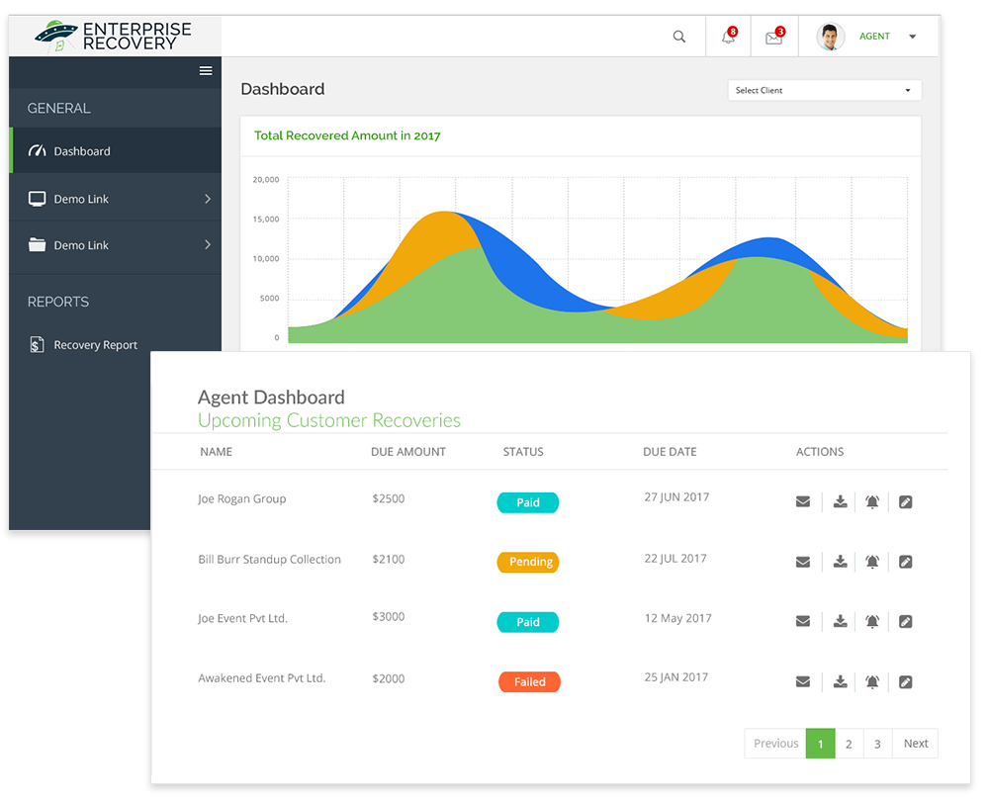The width and height of the screenshot is (989, 804).
Task: Click the Enterprise Recovery UFO logo
Action: (x=56, y=36)
